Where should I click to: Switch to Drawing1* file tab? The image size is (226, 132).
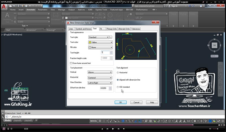[x=51, y=30]
